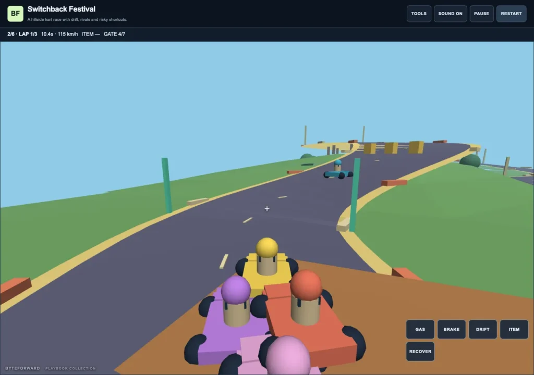Click the Switchback Festival title

pyautogui.click(x=62, y=9)
